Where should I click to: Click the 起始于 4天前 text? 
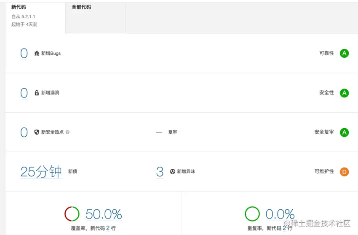(24, 24)
